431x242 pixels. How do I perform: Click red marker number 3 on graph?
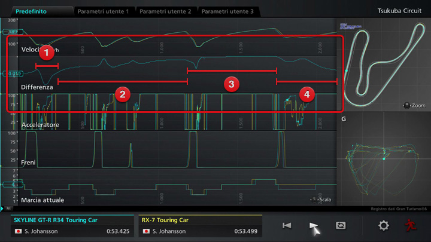(231, 83)
